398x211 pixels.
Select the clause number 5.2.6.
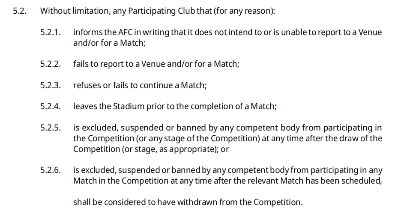[51, 169]
